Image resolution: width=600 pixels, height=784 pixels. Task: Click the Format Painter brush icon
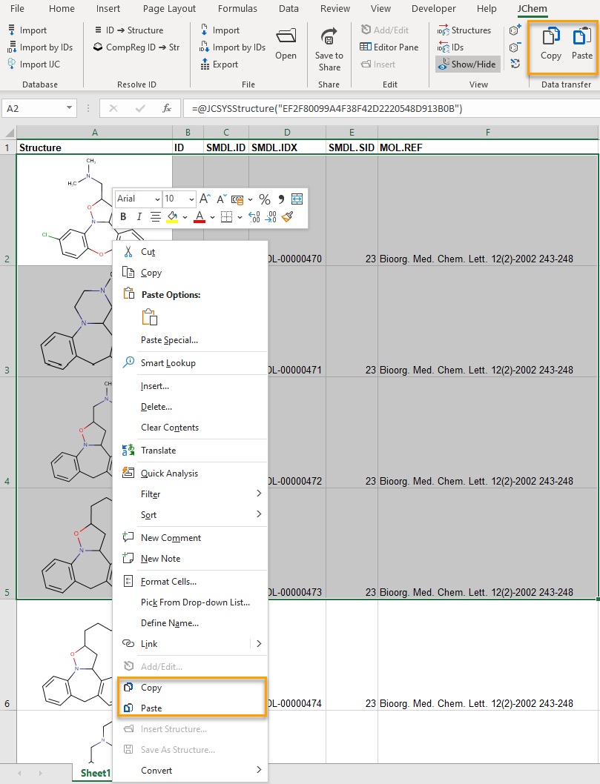tap(288, 217)
